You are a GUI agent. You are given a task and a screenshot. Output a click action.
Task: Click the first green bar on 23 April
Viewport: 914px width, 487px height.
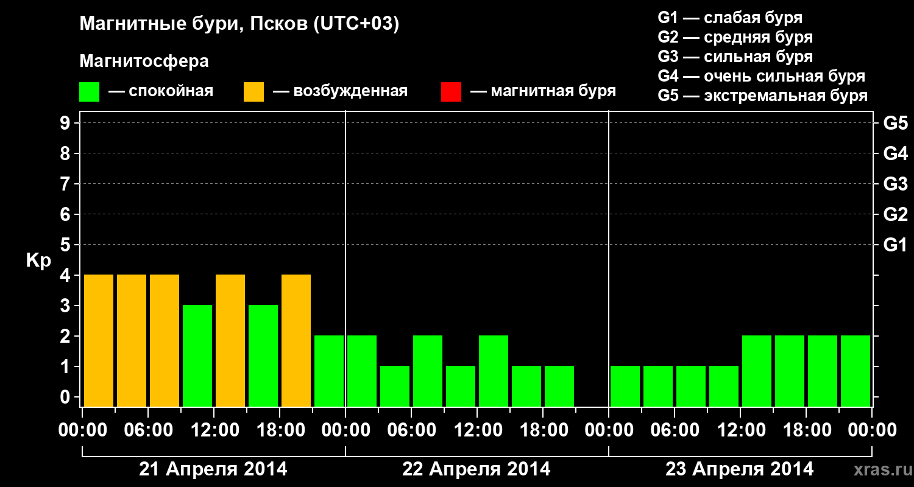pos(625,386)
